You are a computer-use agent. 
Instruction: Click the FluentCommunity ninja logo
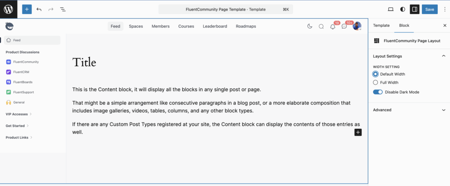pyautogui.click(x=10, y=26)
